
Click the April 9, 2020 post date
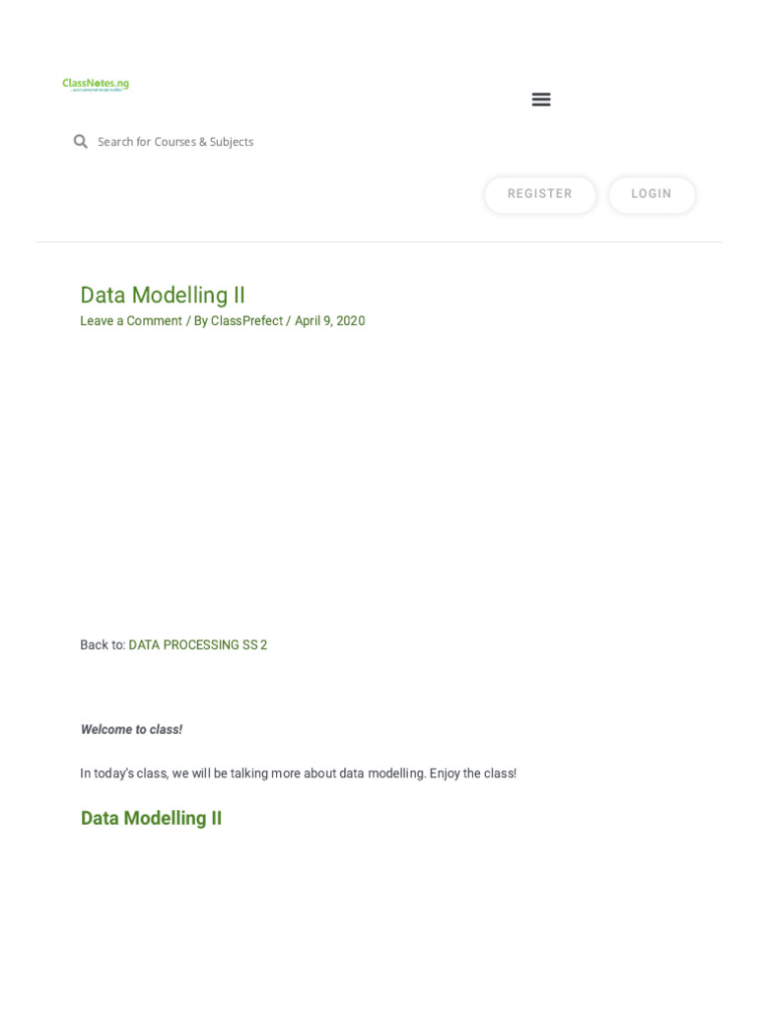[x=329, y=321]
